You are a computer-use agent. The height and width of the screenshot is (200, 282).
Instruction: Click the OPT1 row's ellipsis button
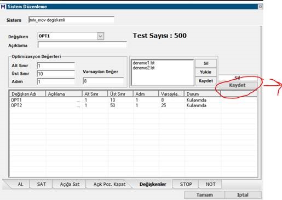coord(78,101)
